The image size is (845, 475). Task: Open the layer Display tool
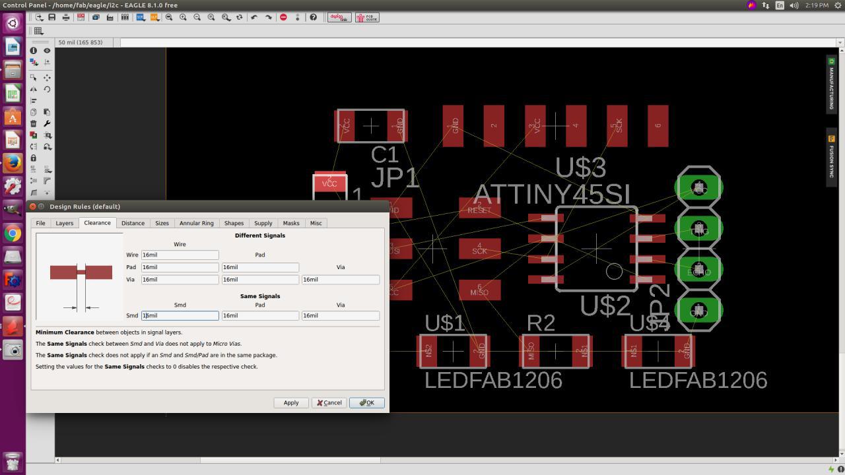(34, 62)
